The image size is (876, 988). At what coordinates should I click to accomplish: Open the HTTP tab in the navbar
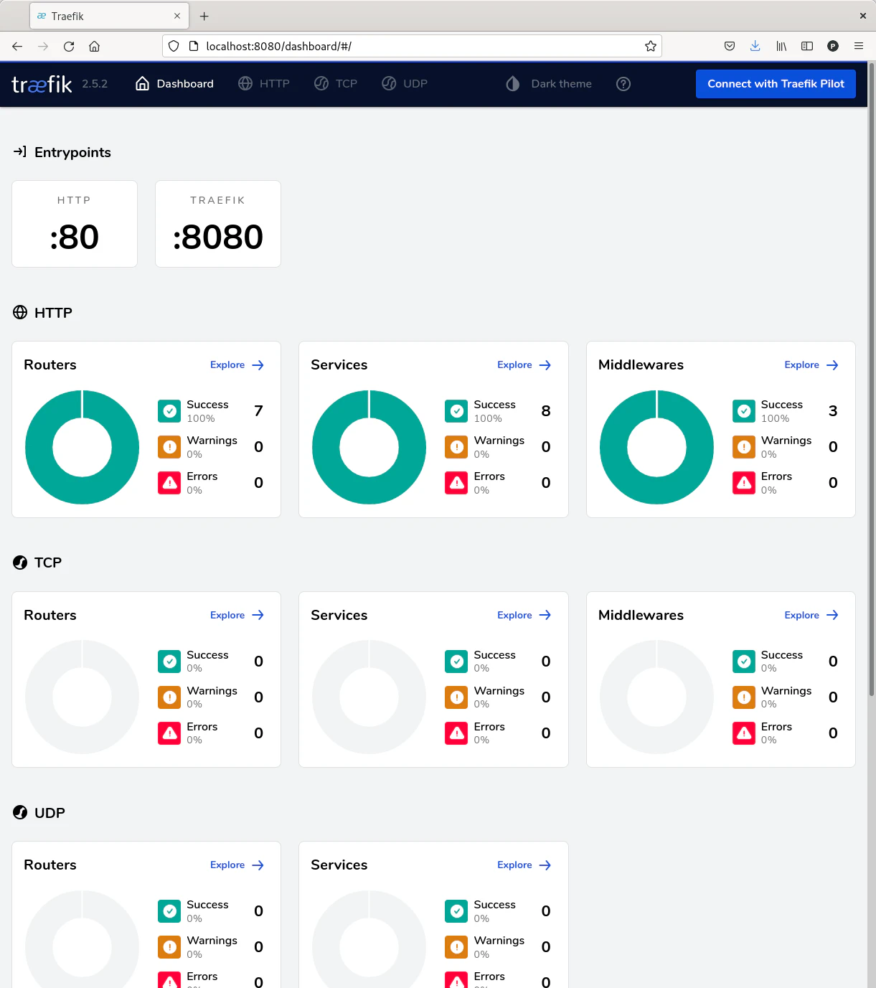coord(264,84)
